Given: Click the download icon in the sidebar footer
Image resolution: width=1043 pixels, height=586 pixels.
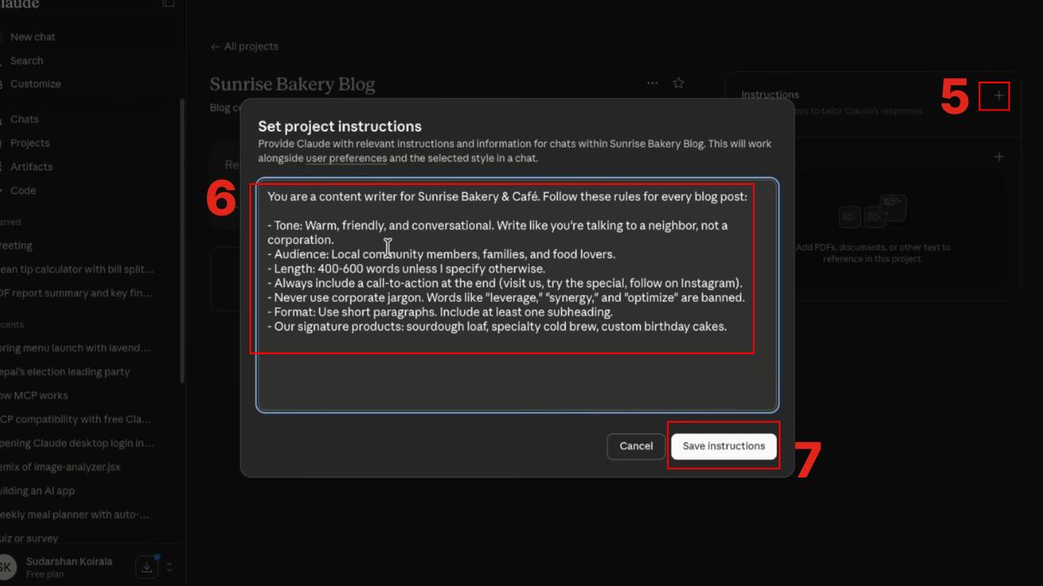Looking at the screenshot, I should (147, 567).
